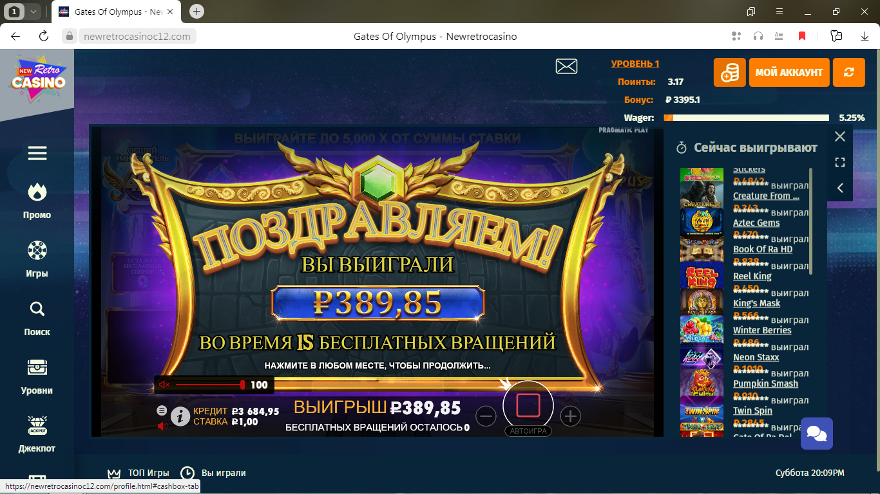Open Creature From game link
Viewport: 880px width, 494px height.
coord(766,196)
